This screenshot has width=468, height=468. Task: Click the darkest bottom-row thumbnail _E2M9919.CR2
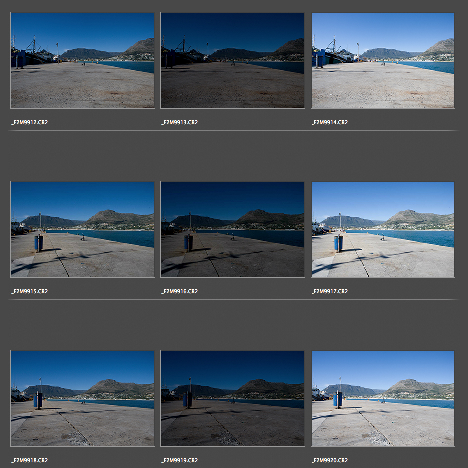click(233, 398)
